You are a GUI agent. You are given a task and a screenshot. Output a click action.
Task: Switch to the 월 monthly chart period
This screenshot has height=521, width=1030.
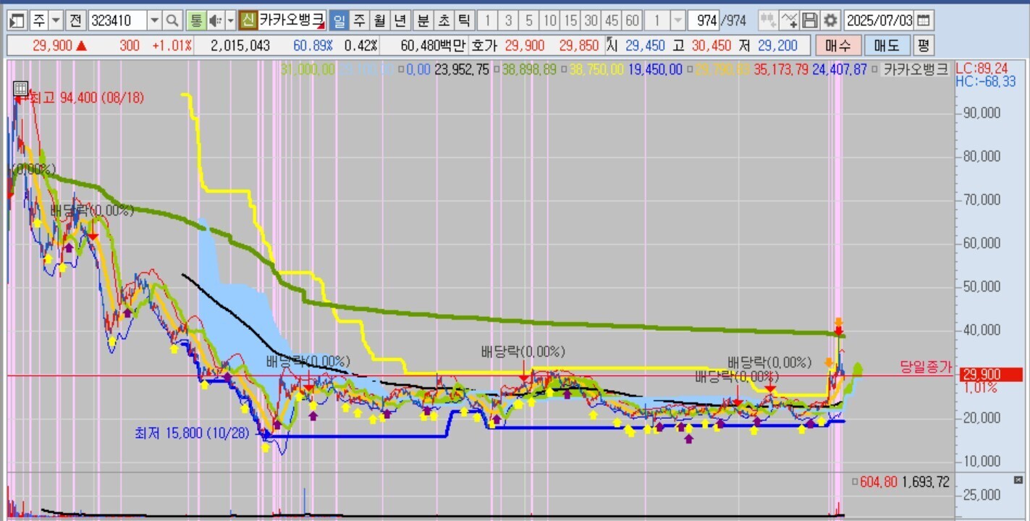(x=379, y=20)
